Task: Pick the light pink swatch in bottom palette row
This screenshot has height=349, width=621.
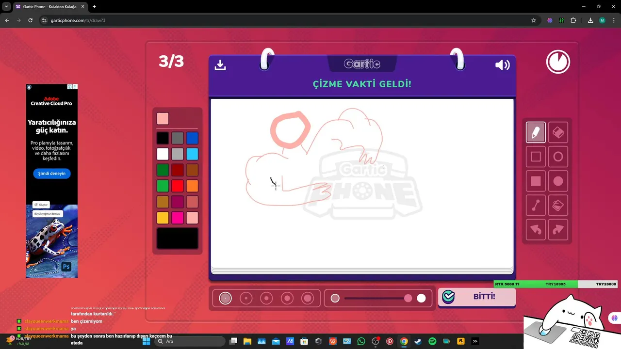Action: click(192, 218)
